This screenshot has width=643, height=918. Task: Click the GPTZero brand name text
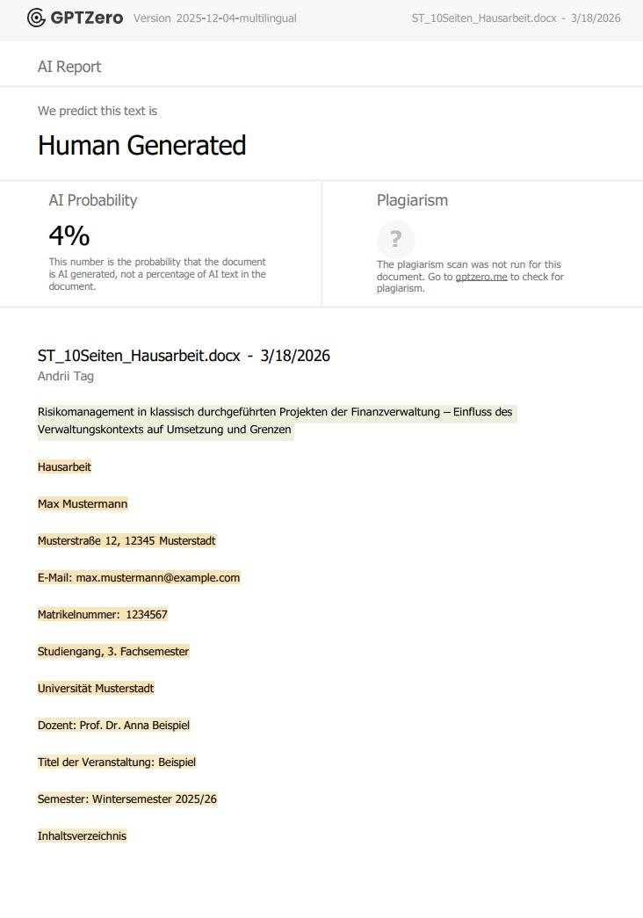87,18
